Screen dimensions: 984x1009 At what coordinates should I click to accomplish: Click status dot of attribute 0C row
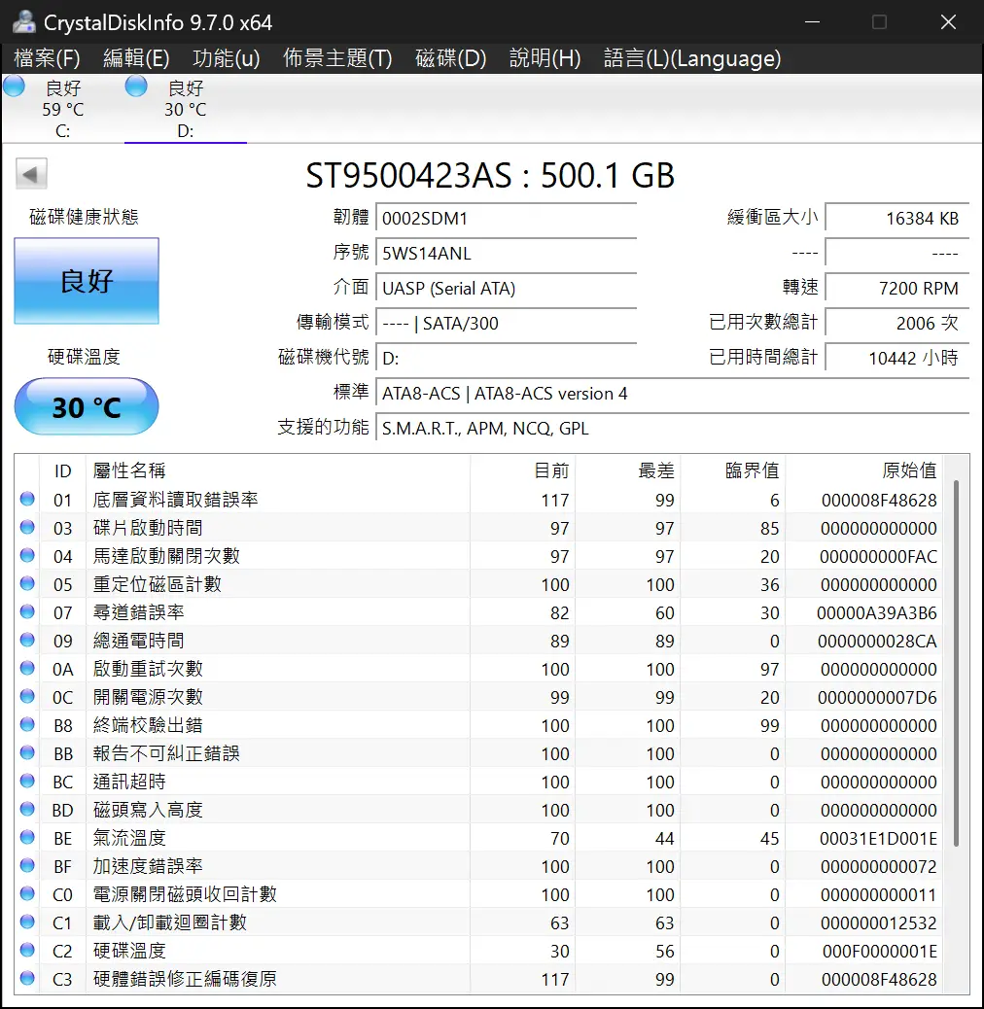(27, 696)
